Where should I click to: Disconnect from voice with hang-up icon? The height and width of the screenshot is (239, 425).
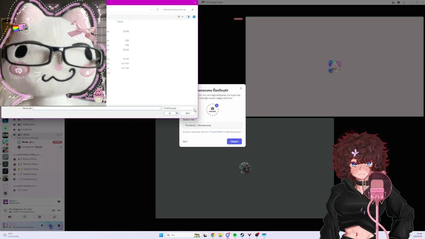[x=59, y=210]
